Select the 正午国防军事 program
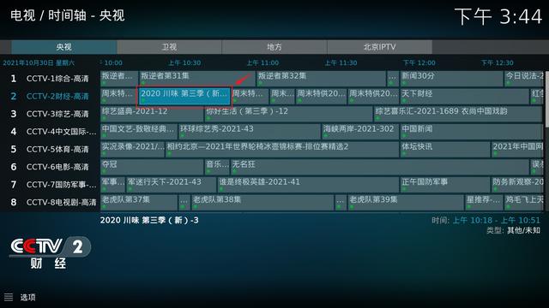This screenshot has height=308, width=549. click(x=445, y=185)
